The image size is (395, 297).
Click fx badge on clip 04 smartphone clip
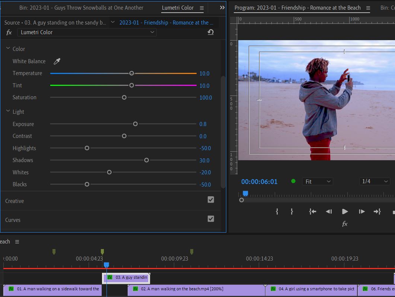pyautogui.click(x=273, y=289)
